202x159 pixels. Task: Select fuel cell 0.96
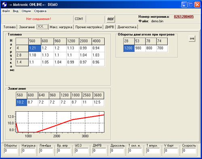tap(98, 62)
